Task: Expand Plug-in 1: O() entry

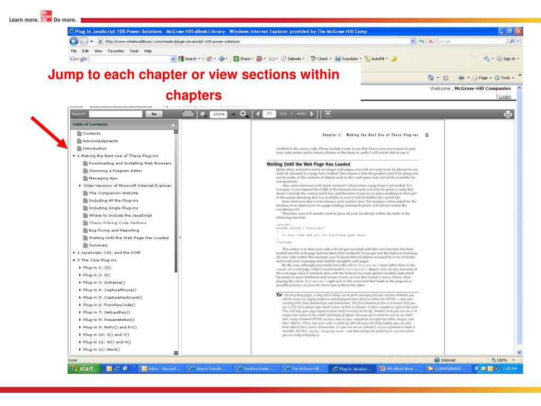Action: [x=80, y=267]
